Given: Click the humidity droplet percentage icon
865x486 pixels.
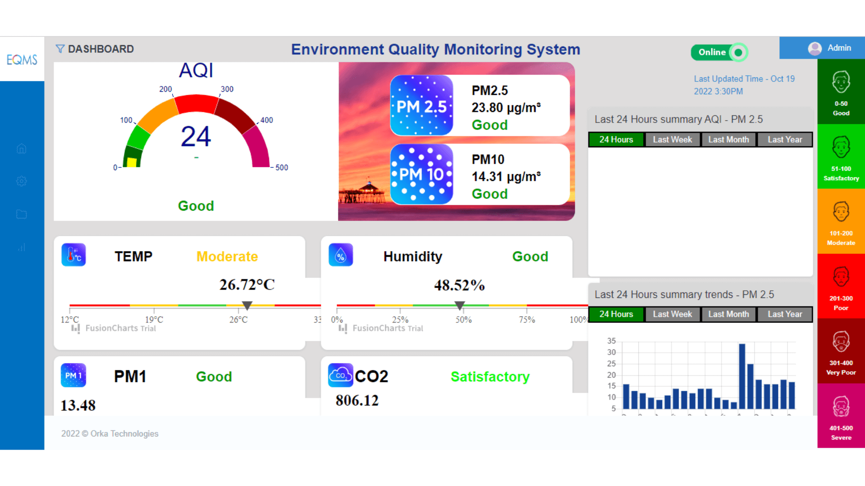Looking at the screenshot, I should (x=341, y=255).
